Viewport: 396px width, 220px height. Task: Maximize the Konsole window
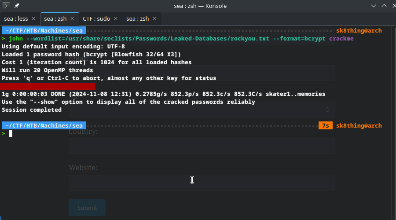pyautogui.click(x=384, y=6)
